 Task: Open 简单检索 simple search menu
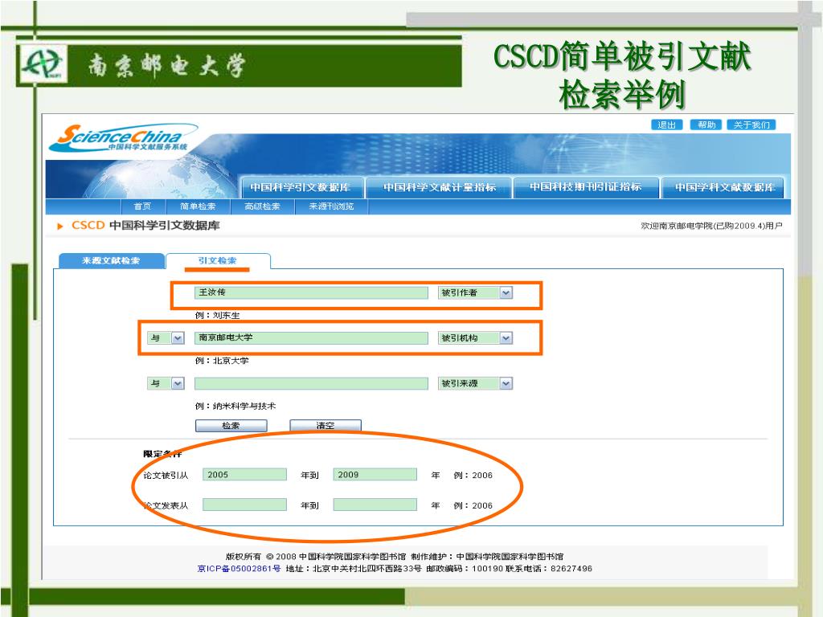(198, 206)
